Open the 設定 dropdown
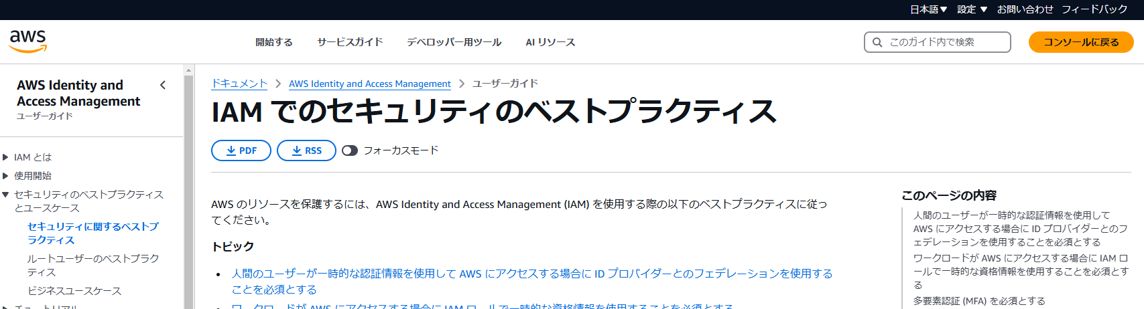Screen dimensions: 1144x309 coord(972,9)
